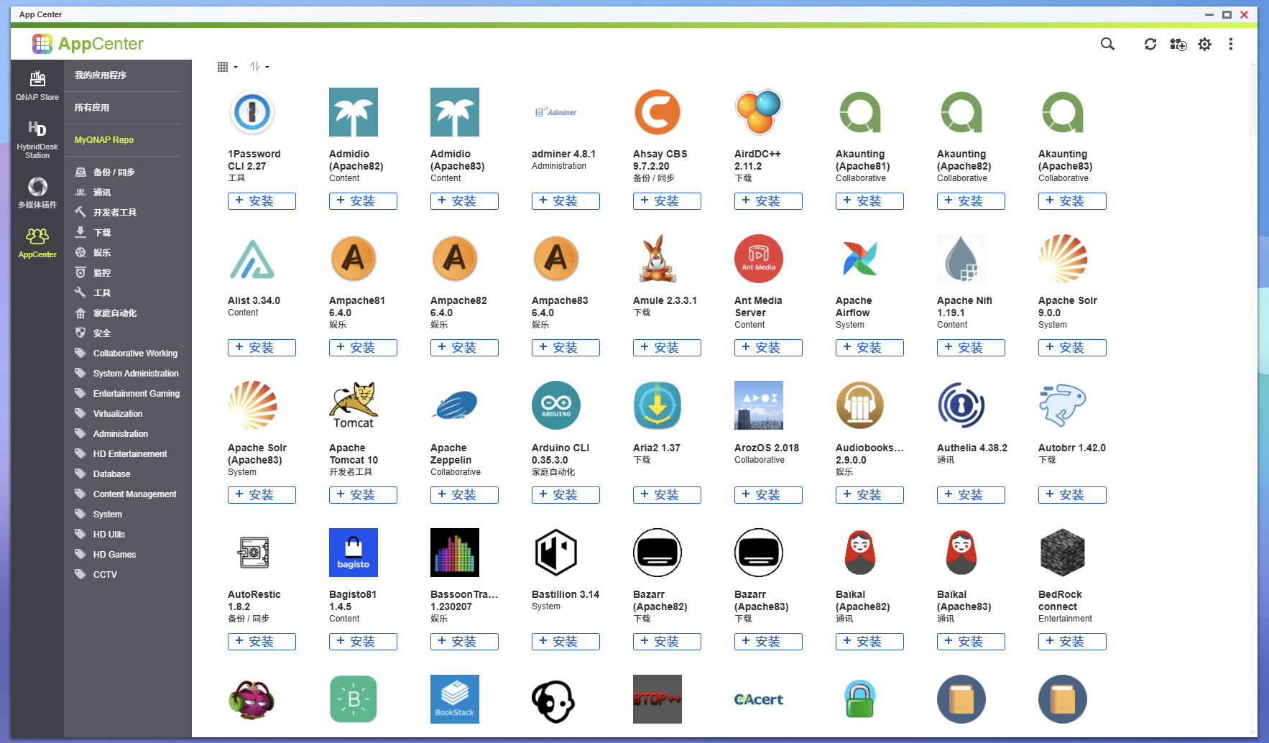Image resolution: width=1269 pixels, height=743 pixels.
Task: Open the Bastillion app icon
Action: (556, 553)
